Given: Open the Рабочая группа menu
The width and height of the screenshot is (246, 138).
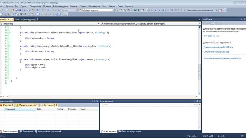Looking at the screenshot, I should 60,7.
